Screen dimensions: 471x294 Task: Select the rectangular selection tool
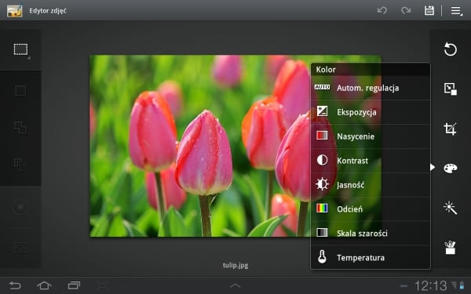[20, 50]
